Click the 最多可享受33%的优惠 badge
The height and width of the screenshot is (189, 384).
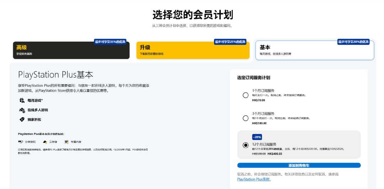click(110, 42)
